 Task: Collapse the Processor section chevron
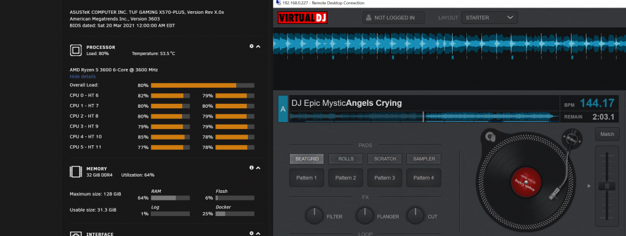(258, 46)
